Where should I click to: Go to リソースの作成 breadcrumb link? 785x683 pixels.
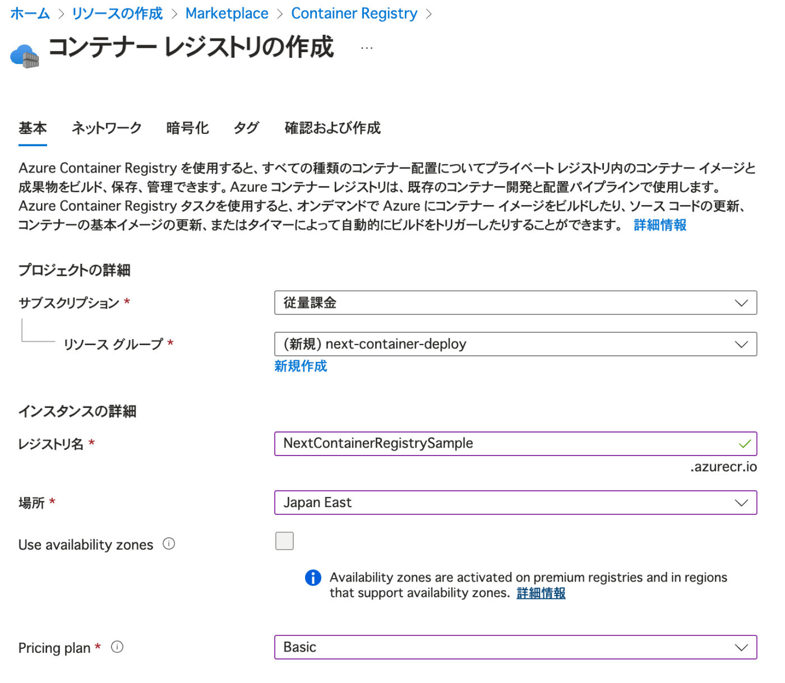tap(117, 13)
